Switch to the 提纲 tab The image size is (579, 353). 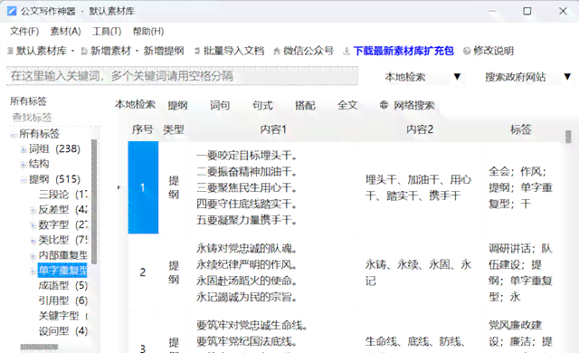point(177,105)
